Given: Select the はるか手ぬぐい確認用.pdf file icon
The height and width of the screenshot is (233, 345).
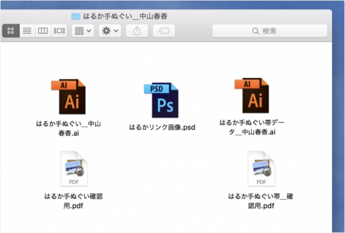Looking at the screenshot, I should [74, 168].
